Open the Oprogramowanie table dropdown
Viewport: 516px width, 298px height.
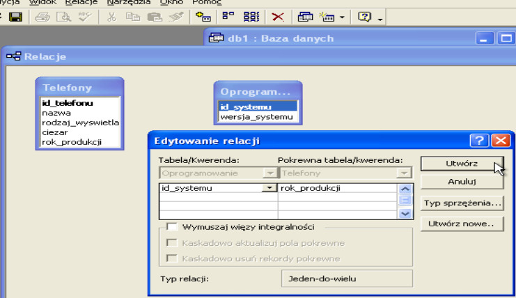pos(268,173)
